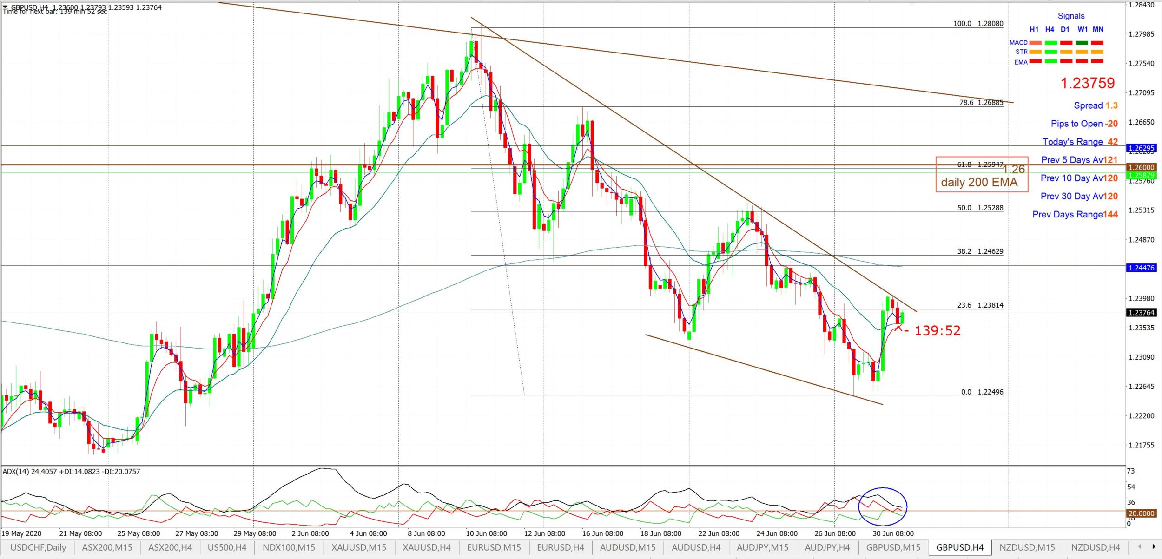Select the EURUSD,H4 chart tab
Viewport: 1162px width, 559px height.
[x=561, y=547]
